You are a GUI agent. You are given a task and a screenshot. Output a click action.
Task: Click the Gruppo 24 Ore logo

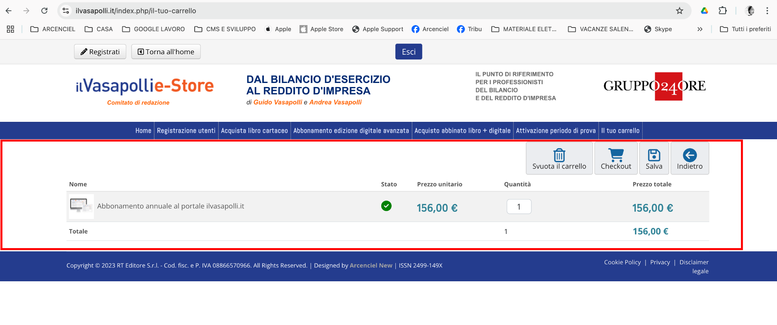(654, 86)
